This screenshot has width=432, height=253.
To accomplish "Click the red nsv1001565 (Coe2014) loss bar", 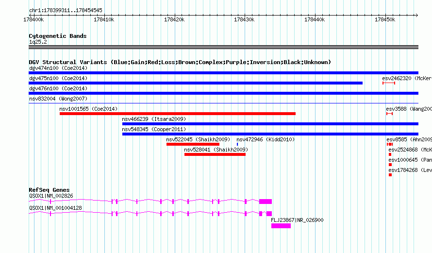I will pos(178,114).
